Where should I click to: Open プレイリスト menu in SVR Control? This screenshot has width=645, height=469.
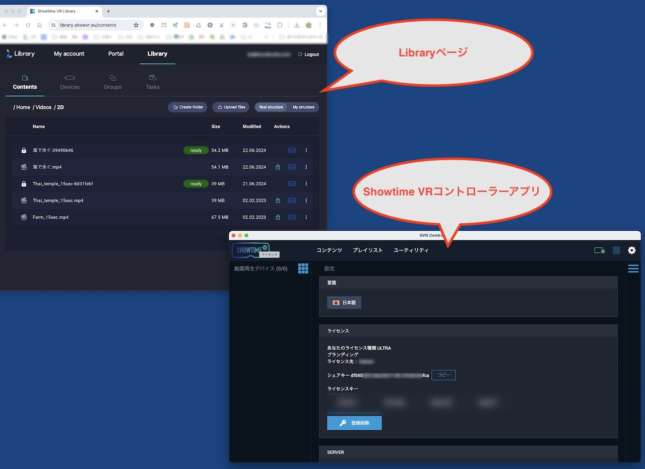[368, 250]
